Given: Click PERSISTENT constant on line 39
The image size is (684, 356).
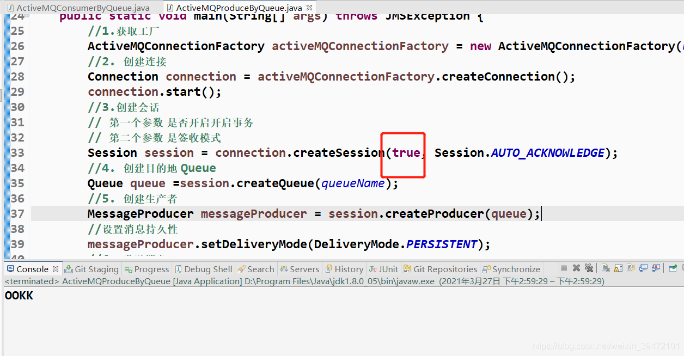Looking at the screenshot, I should pyautogui.click(x=442, y=244).
